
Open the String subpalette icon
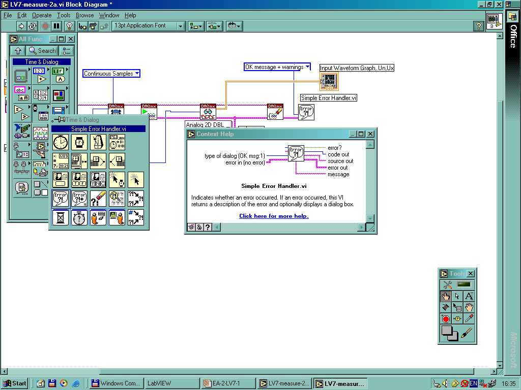[x=22, y=94]
